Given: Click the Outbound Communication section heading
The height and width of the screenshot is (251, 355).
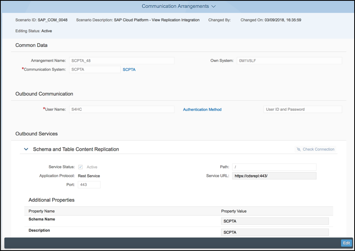Looking at the screenshot, I should 44,94.
